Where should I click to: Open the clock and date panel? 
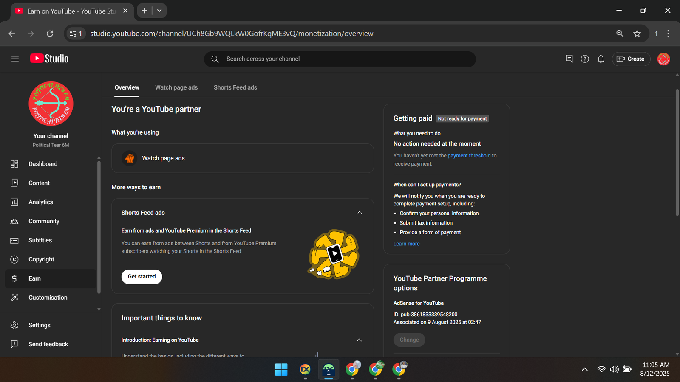655,369
